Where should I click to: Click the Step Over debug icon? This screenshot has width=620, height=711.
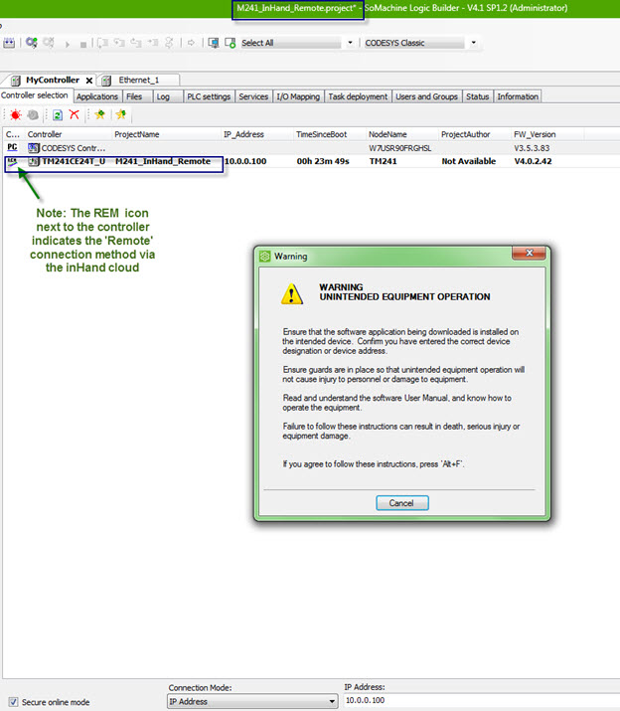103,43
